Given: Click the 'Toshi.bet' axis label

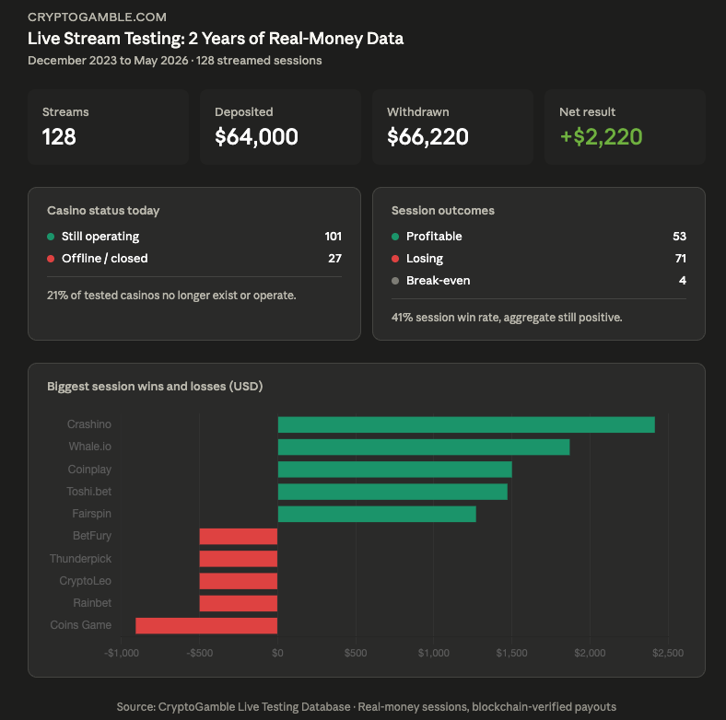Looking at the screenshot, I should (88, 492).
